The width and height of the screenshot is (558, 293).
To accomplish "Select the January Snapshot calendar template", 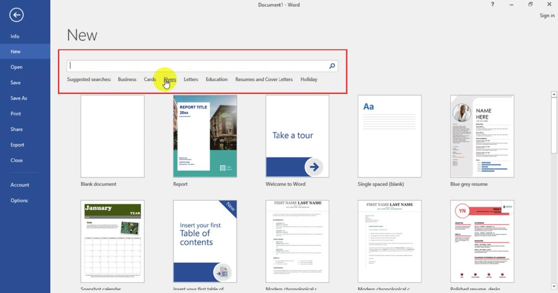I will [x=113, y=241].
